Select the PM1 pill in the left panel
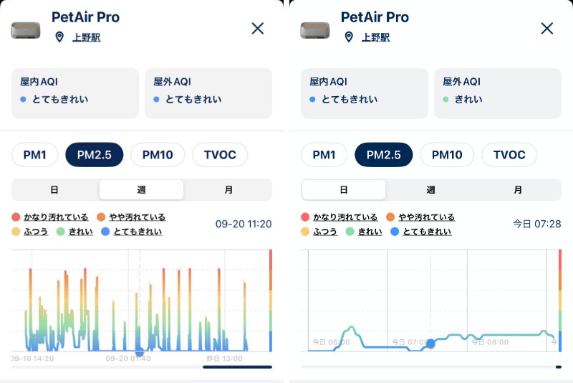 click(x=34, y=155)
